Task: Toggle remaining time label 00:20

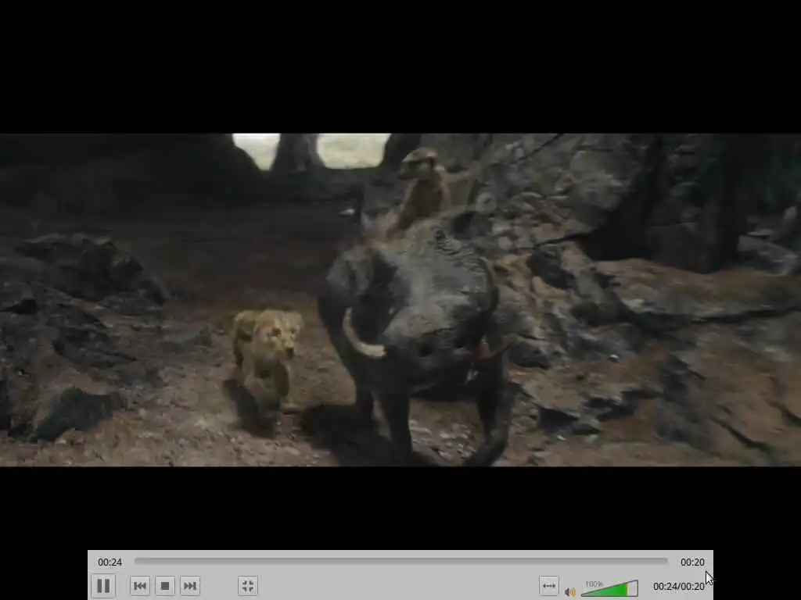Action: pos(692,562)
